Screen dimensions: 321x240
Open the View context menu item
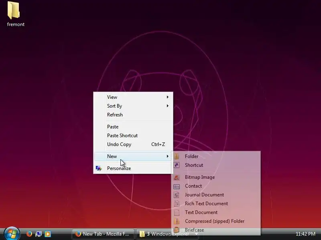(x=133, y=97)
